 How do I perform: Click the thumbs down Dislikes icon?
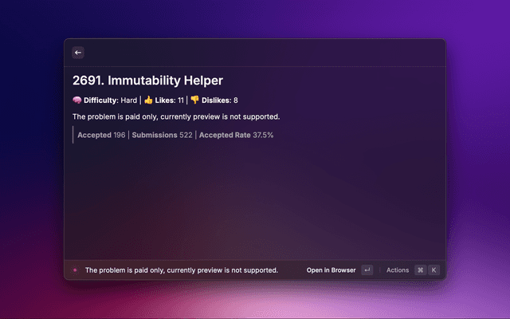(194, 100)
